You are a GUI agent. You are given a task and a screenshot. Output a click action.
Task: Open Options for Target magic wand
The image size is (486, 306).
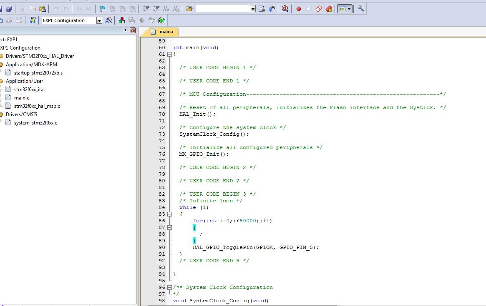109,20
